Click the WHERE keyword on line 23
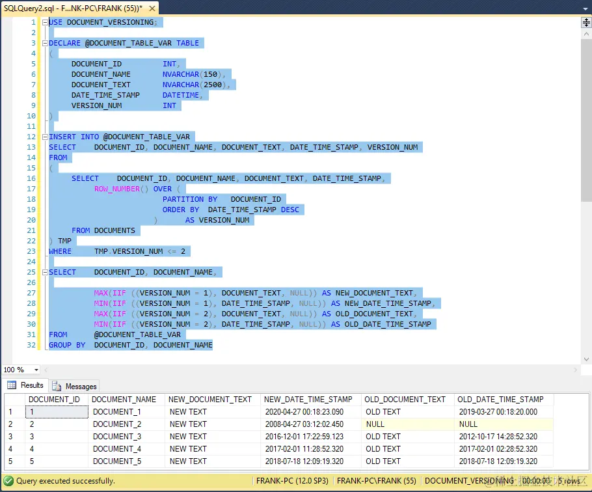Screen dimensions: 592x492 point(60,251)
